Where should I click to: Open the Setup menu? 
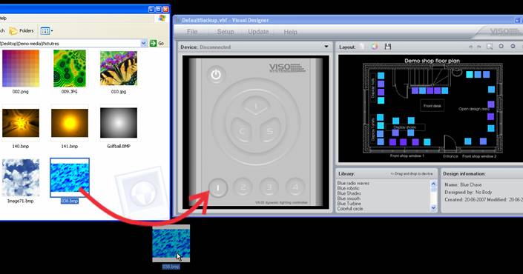pyautogui.click(x=226, y=32)
